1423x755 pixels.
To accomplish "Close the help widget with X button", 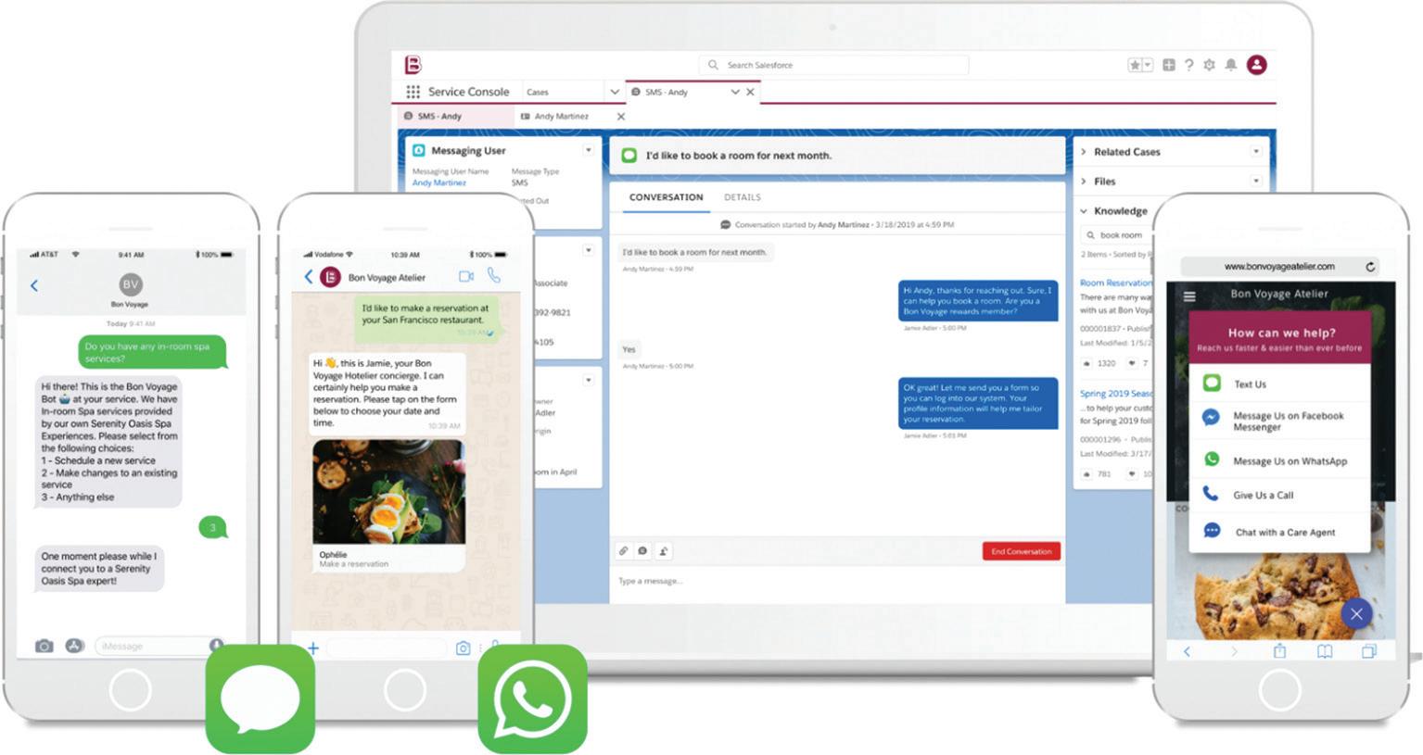I will [x=1357, y=613].
